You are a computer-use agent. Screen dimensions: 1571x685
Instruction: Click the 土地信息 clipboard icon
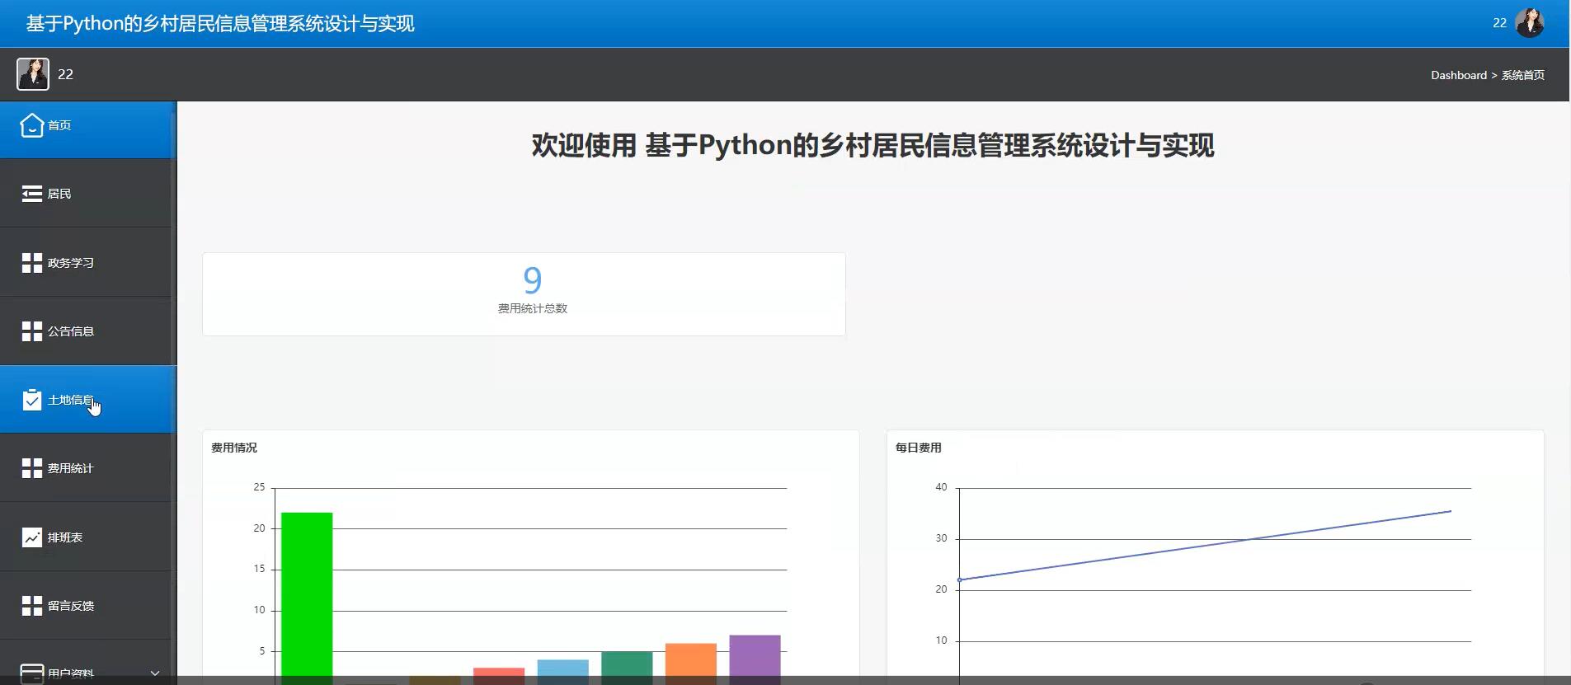pos(31,400)
